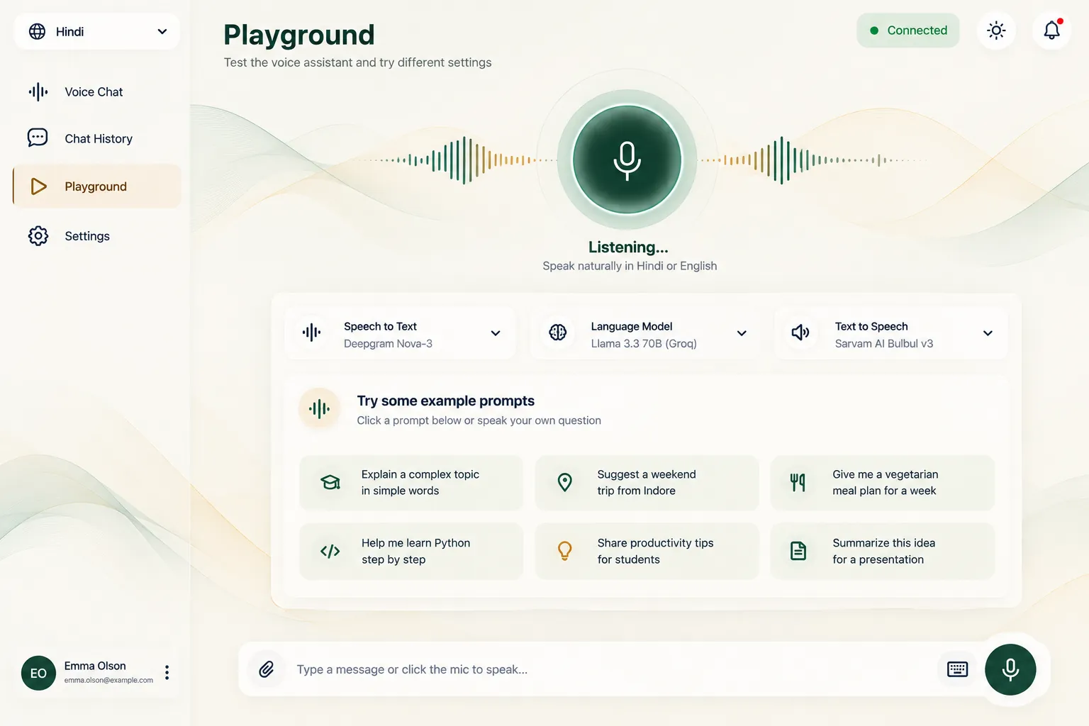This screenshot has height=726, width=1089.
Task: Click the Language Model brain icon
Action: click(558, 333)
